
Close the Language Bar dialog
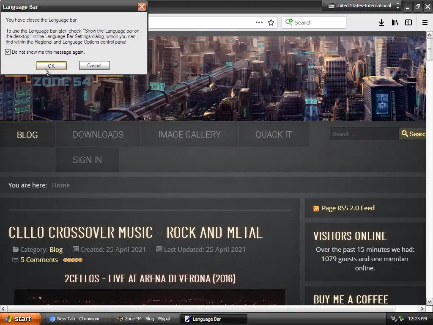pos(142,7)
